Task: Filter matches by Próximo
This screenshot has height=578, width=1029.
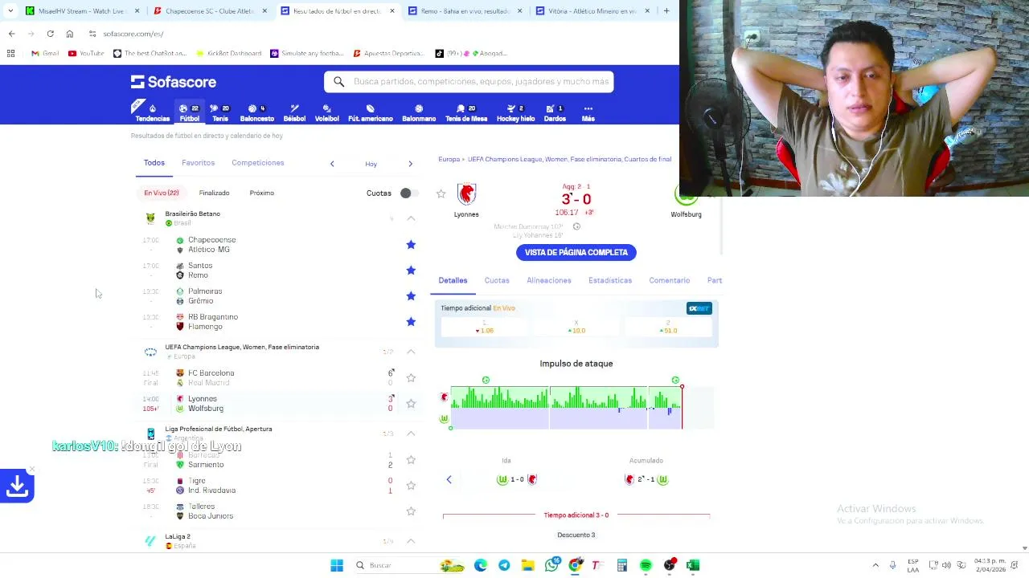Action: tap(261, 193)
